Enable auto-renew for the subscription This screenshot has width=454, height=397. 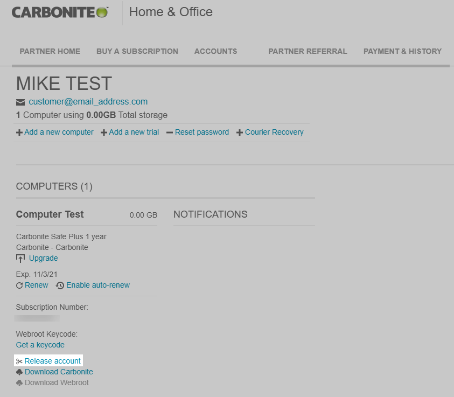98,285
